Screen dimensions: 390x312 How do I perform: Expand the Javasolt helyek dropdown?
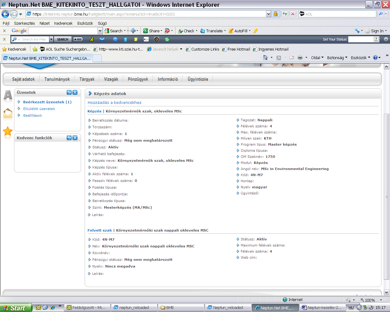[181, 49]
